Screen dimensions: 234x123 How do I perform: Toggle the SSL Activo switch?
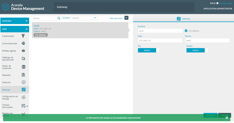(x=148, y=50)
